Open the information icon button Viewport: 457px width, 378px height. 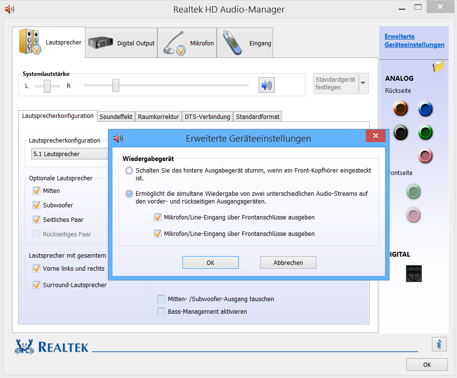point(439,344)
